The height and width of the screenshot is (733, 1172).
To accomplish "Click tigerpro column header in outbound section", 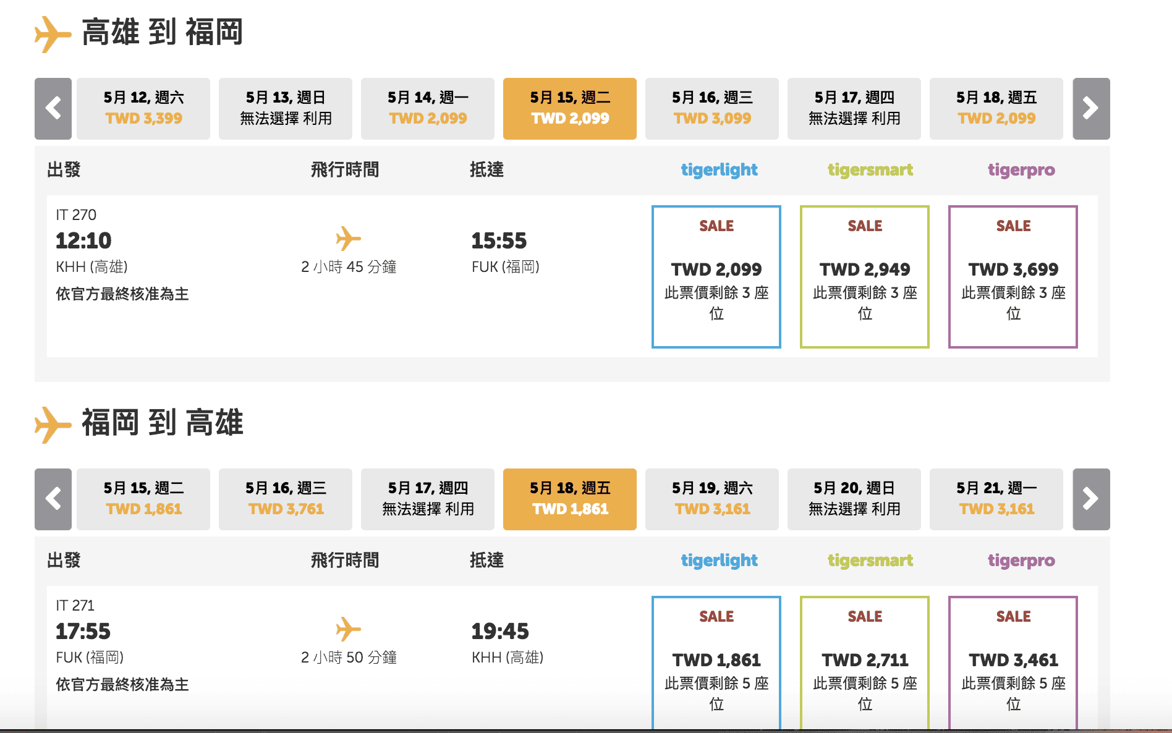I will pos(1021,170).
